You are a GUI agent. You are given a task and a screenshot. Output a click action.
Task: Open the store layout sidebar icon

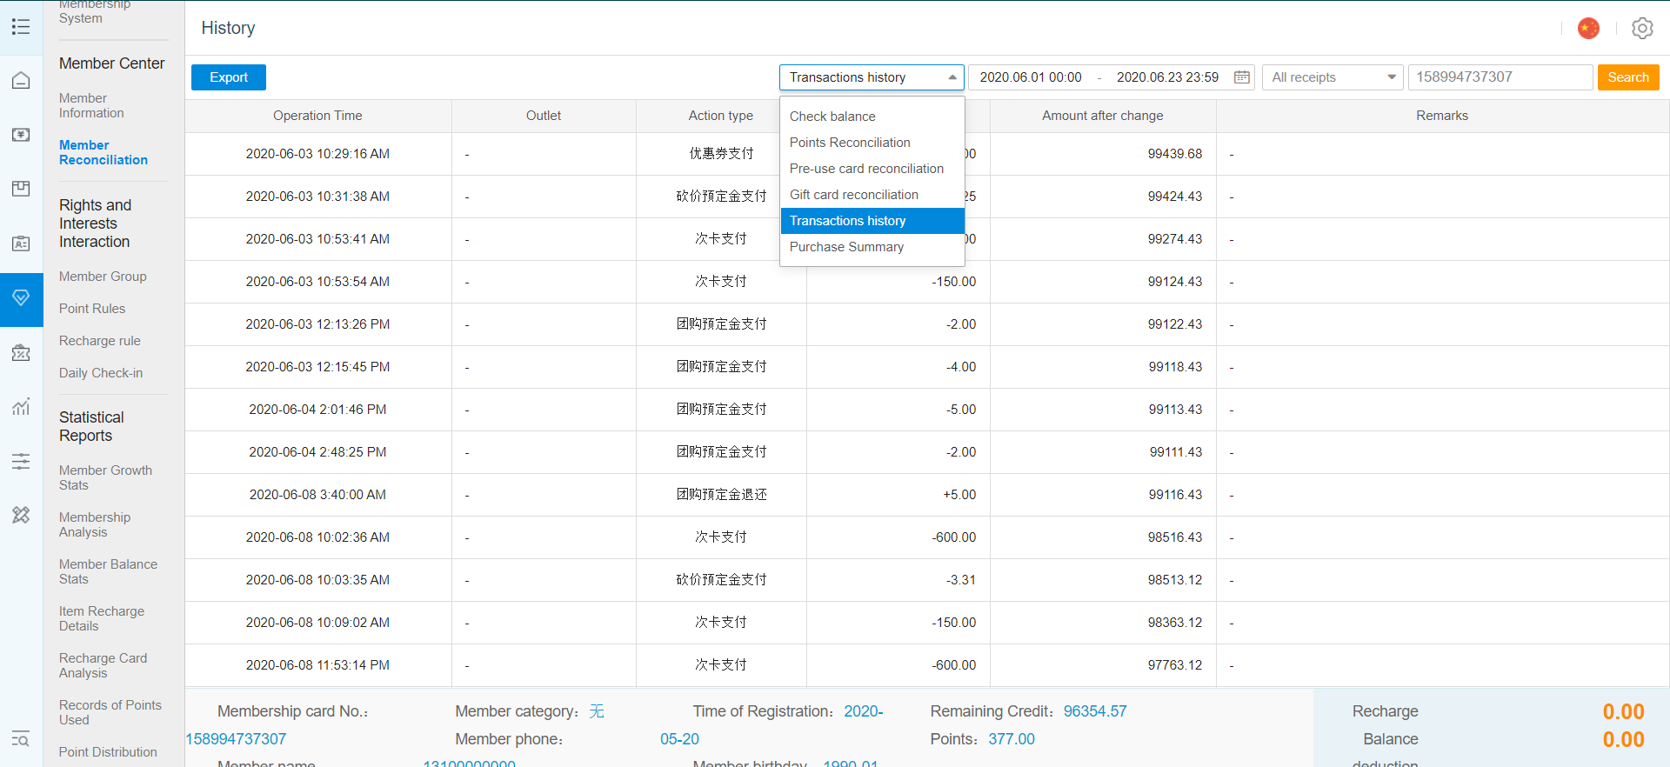pos(21,189)
